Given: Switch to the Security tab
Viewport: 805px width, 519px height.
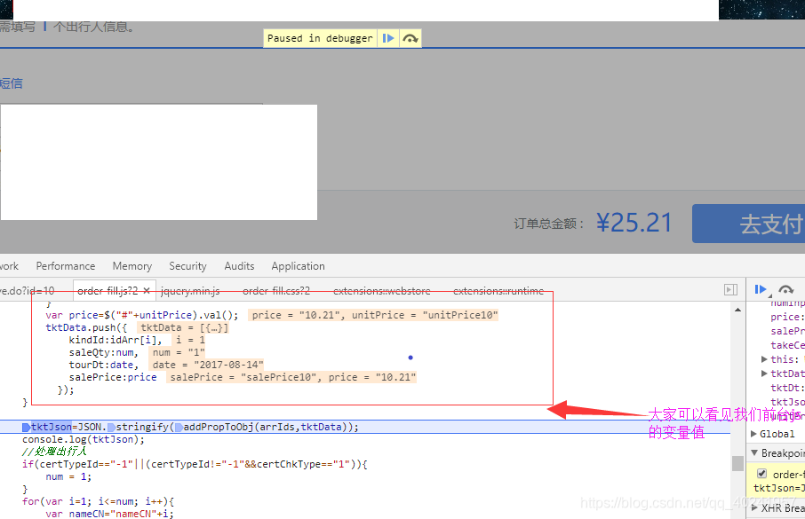Looking at the screenshot, I should coord(187,266).
